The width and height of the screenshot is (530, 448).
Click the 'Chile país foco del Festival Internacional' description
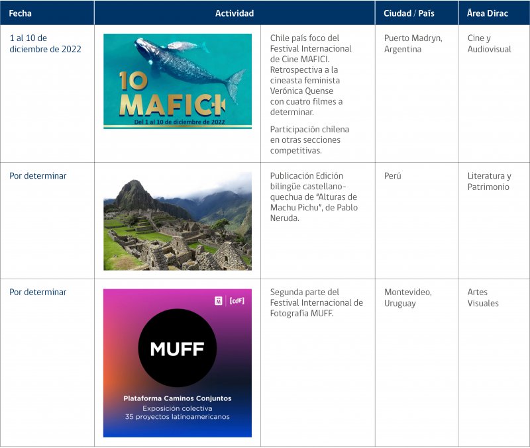tap(310, 75)
